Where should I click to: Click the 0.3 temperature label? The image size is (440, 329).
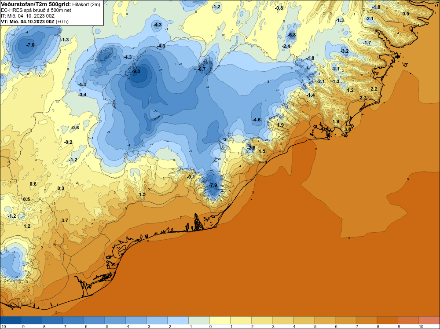pos(61,188)
